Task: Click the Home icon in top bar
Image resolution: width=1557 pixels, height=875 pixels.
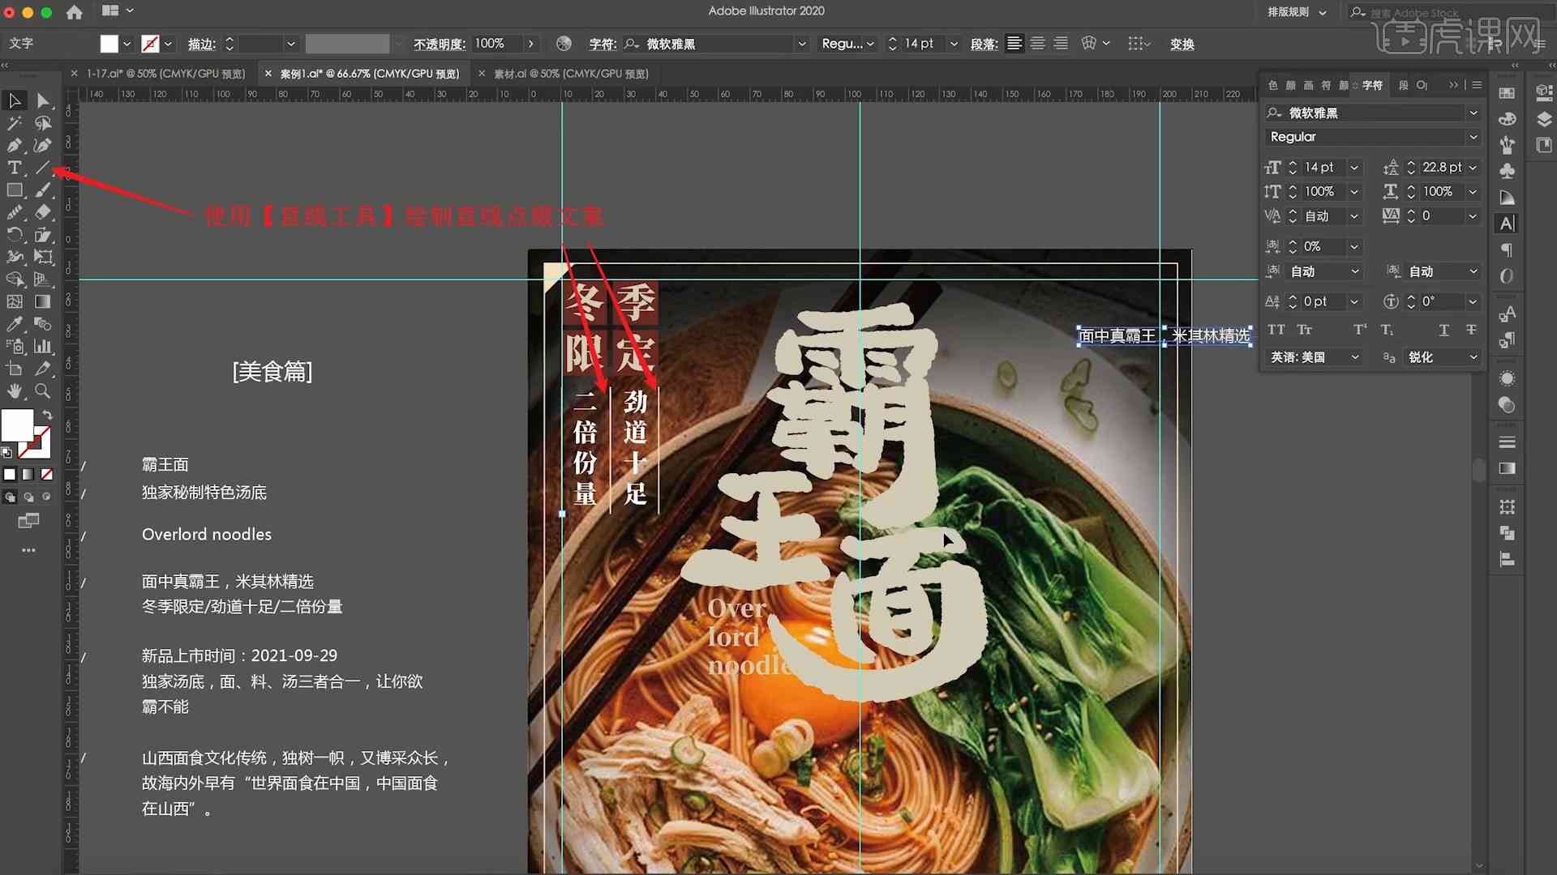Action: coord(74,11)
